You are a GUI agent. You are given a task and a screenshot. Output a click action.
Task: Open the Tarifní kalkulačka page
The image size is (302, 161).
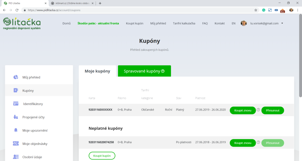tap(184, 23)
